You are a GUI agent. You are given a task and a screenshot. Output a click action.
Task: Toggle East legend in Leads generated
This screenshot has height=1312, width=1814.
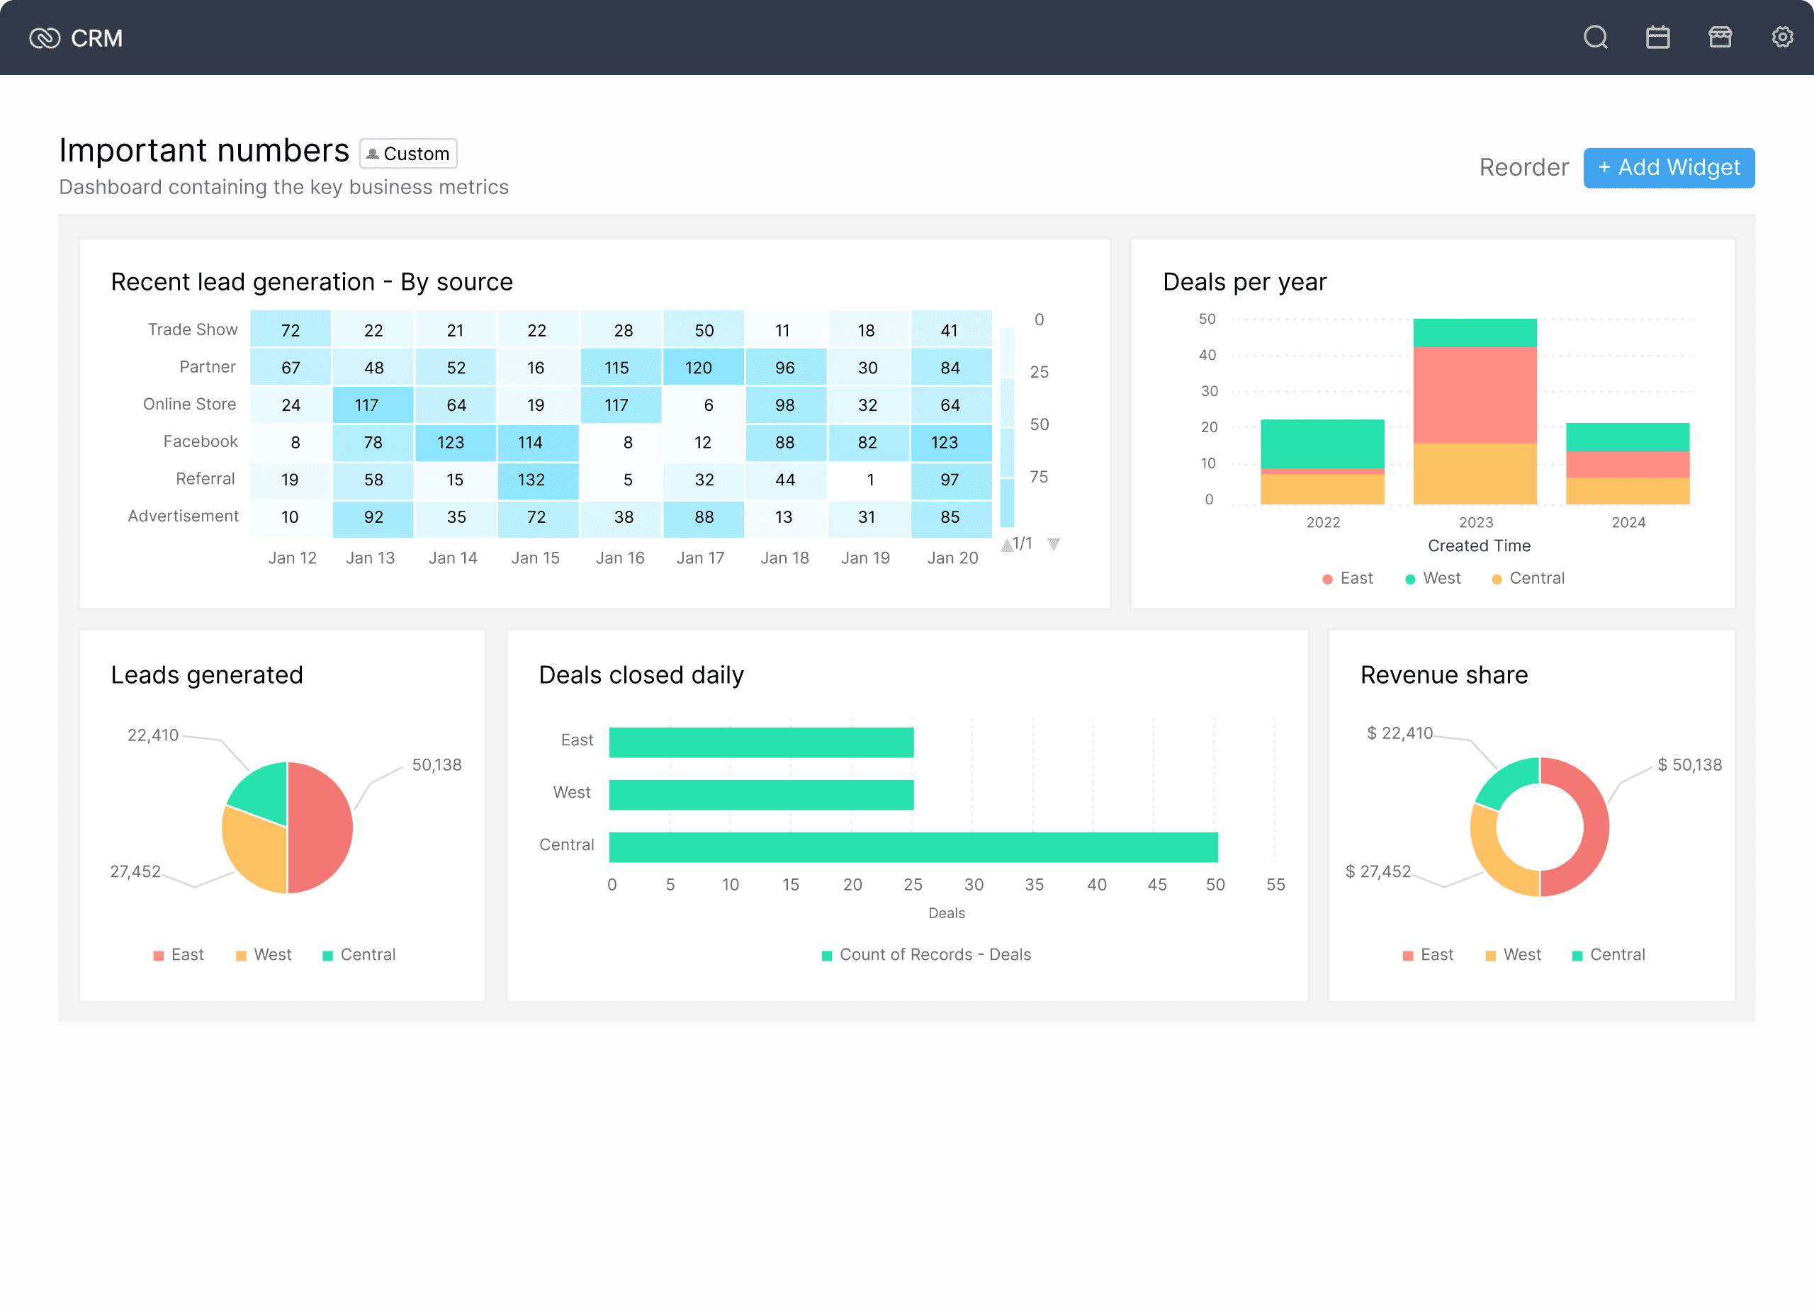pos(179,955)
